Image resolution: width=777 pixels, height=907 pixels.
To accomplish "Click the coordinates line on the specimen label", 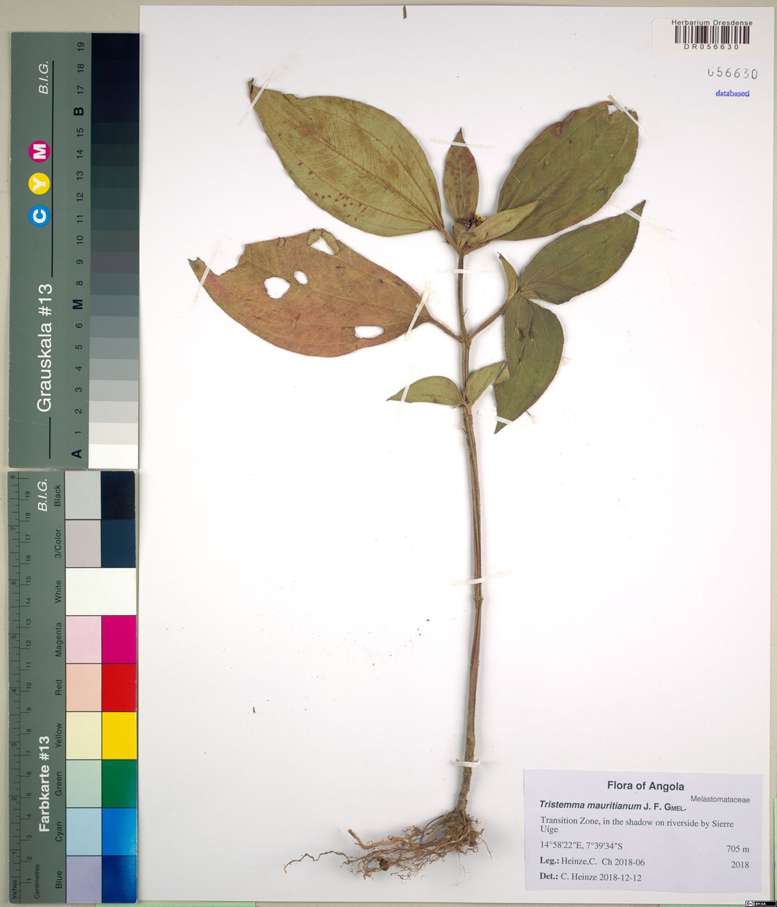I will [581, 845].
